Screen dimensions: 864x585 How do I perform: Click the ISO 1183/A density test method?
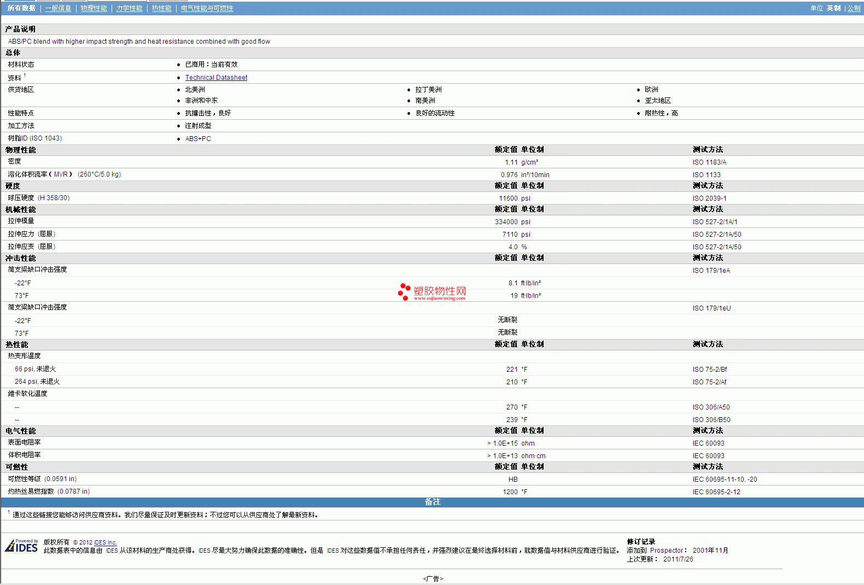(x=709, y=162)
